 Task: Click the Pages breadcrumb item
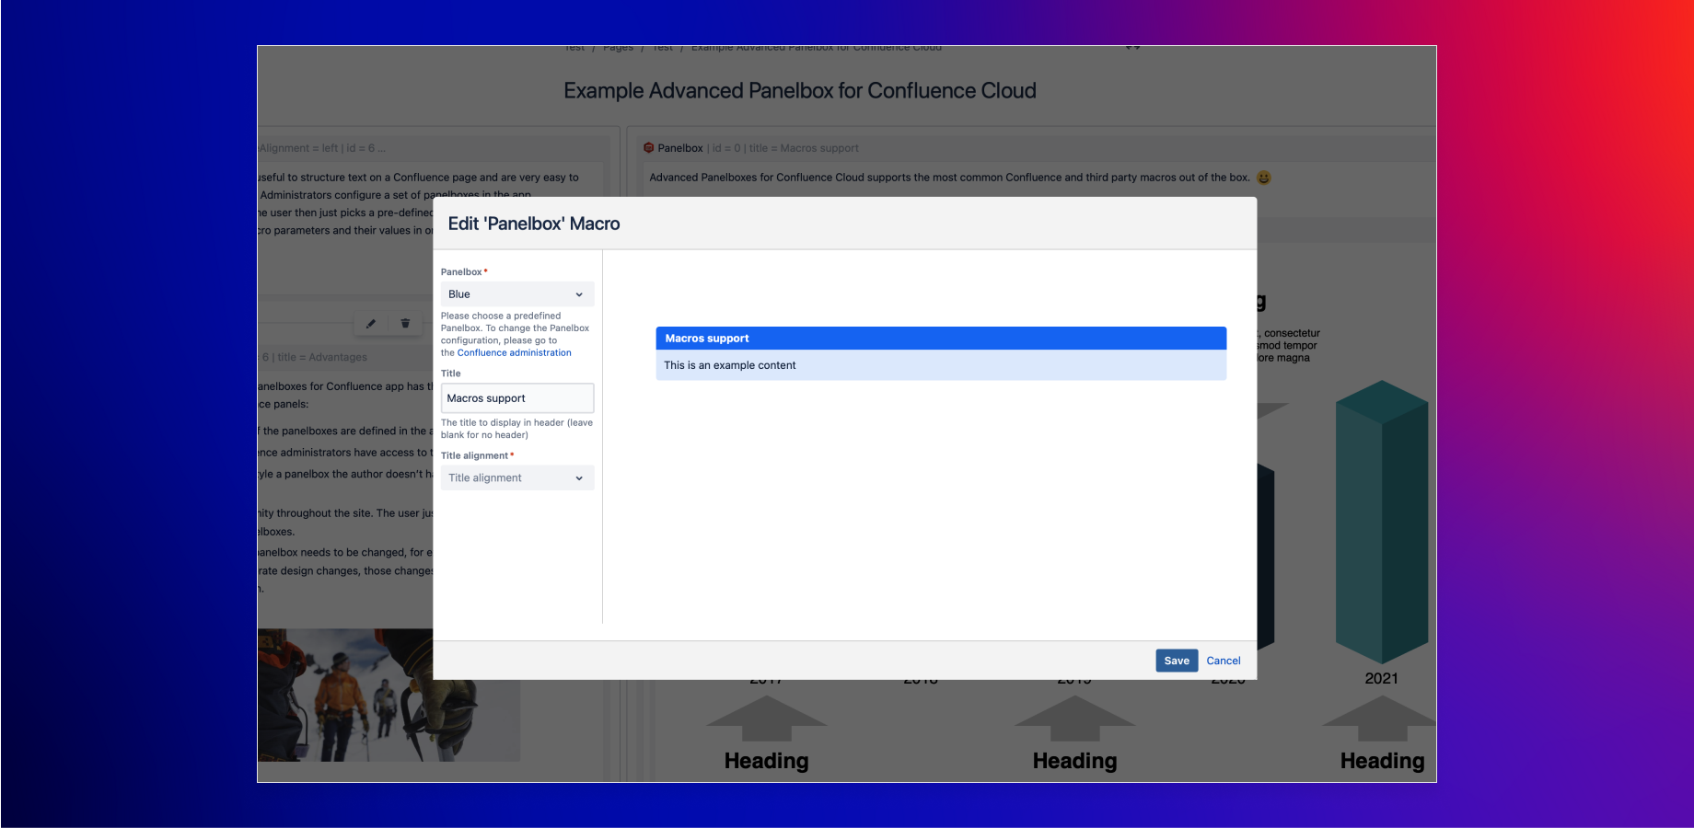618,47
